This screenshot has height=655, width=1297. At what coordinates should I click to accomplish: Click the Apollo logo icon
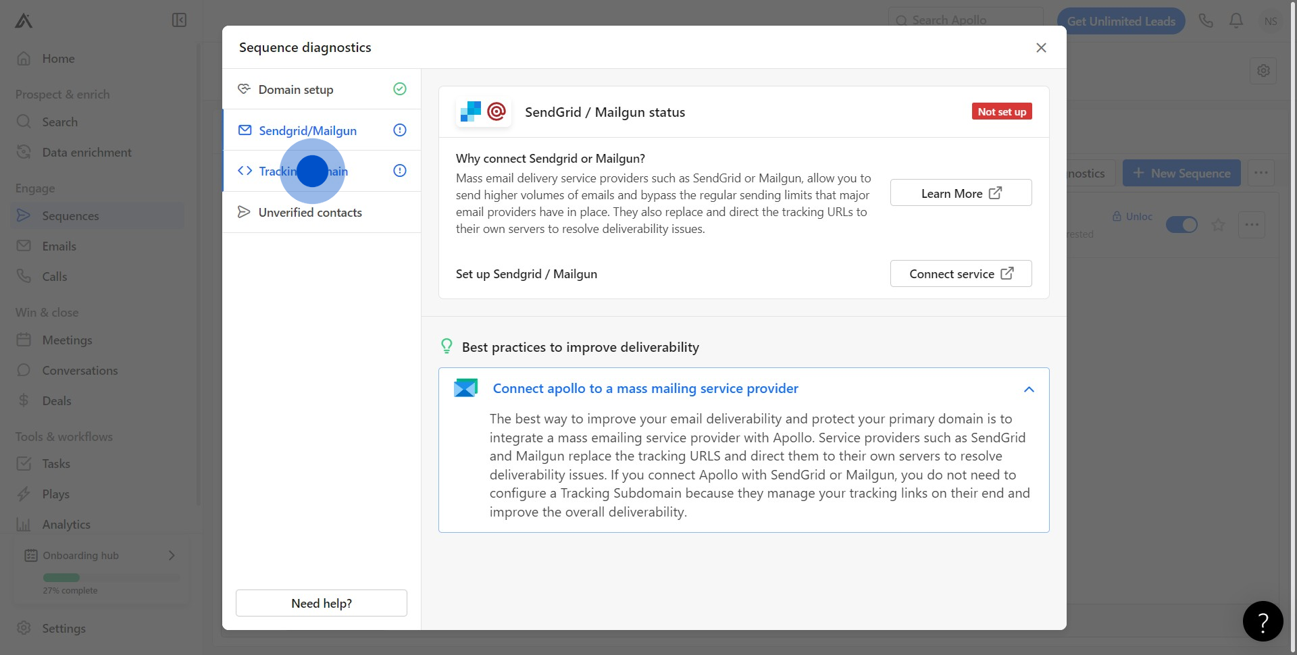(24, 21)
